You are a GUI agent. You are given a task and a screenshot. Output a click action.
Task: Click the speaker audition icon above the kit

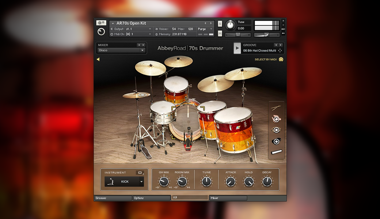(98, 59)
